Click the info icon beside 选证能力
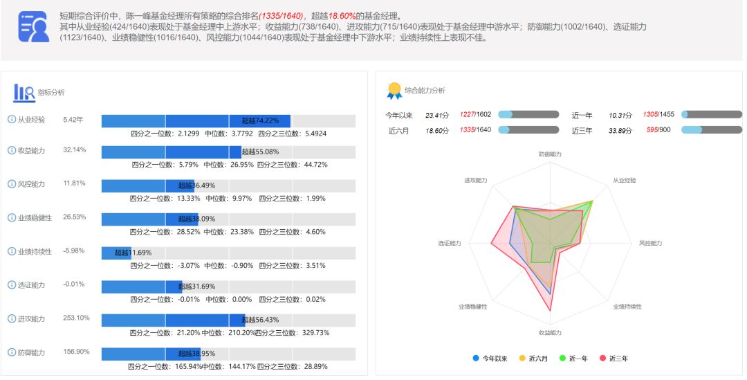The height and width of the screenshot is (380, 747). coord(12,285)
